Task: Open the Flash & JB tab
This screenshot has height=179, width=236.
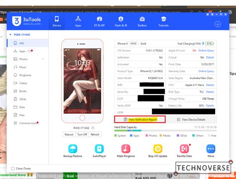Action: (121, 21)
